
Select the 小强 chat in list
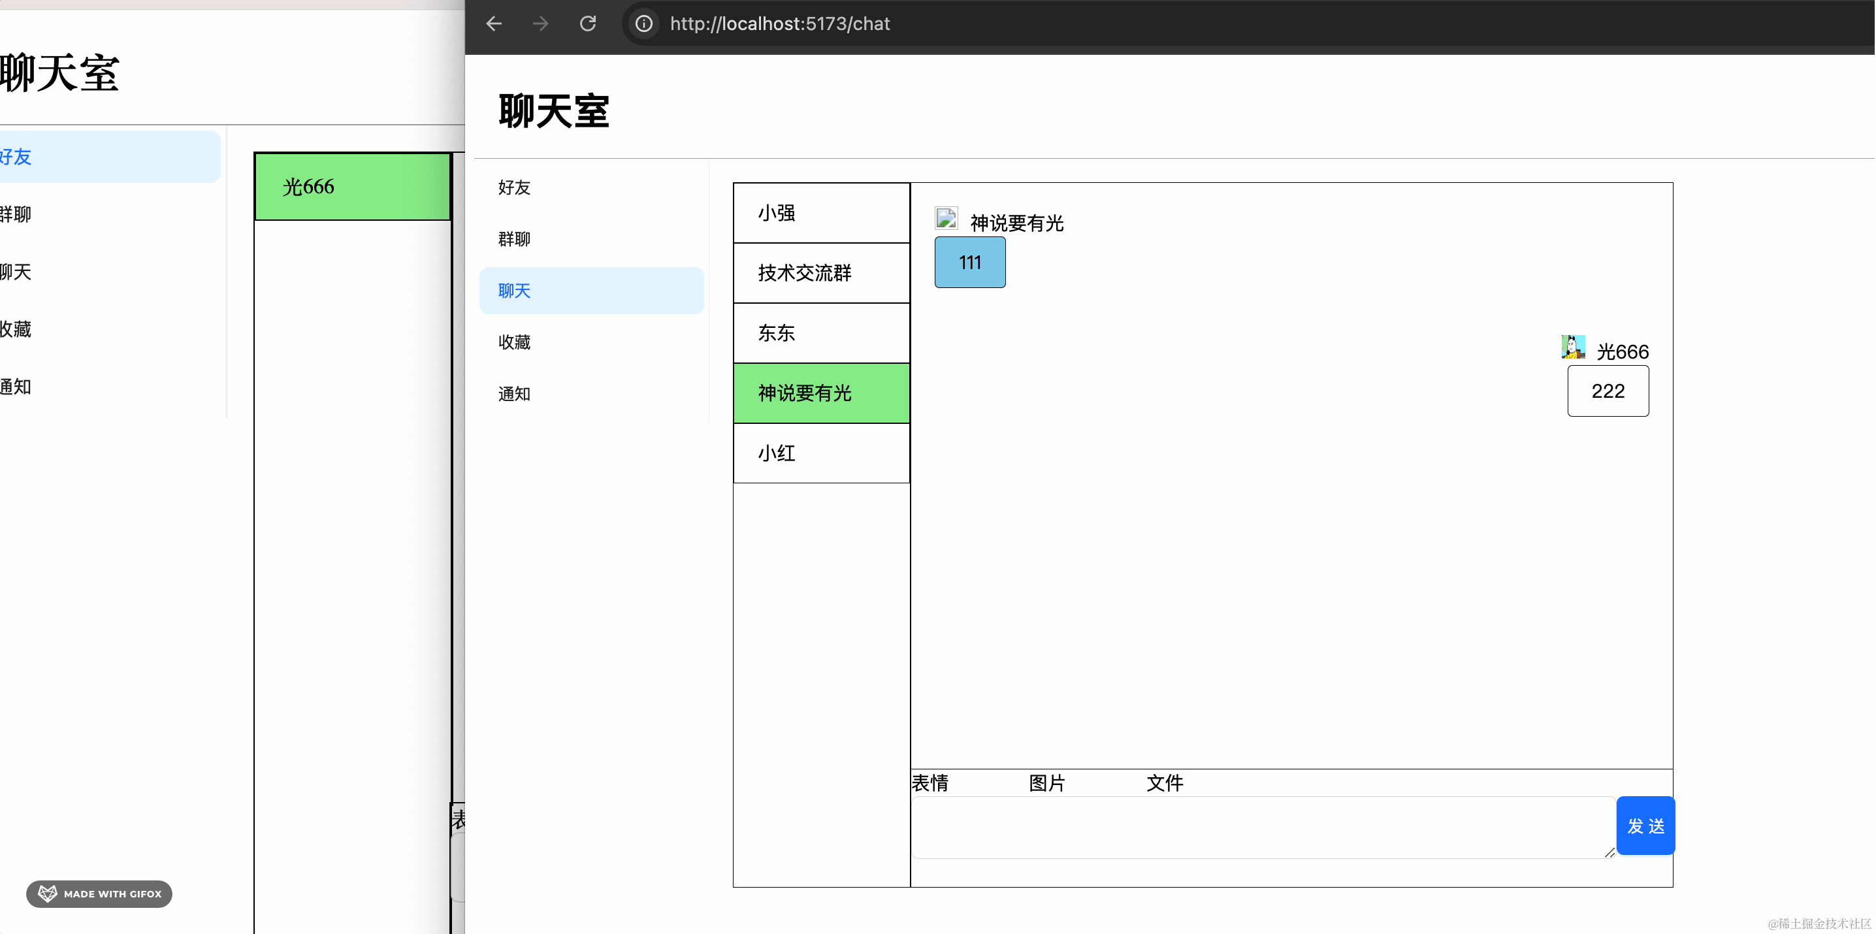(x=820, y=214)
